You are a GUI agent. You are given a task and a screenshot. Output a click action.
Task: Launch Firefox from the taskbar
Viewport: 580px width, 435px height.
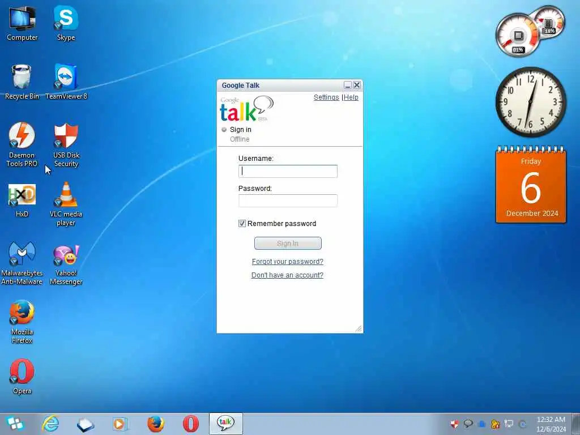156,424
